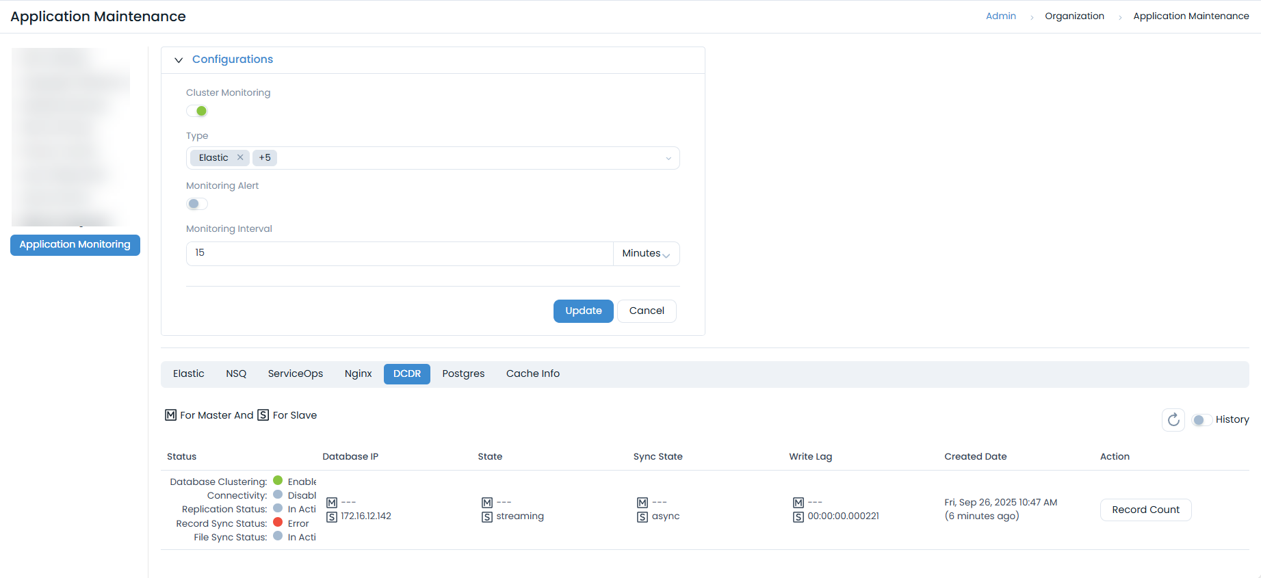Click the Master 'M' icon in legend
Viewport: 1261px width, 578px height.
pyautogui.click(x=171, y=415)
